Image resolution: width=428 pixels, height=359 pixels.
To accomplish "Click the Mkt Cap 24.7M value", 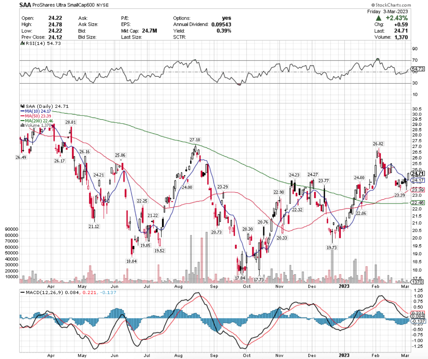I will (149, 31).
